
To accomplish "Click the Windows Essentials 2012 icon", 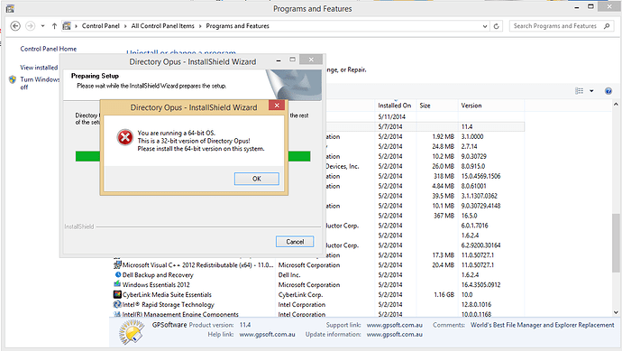I will [x=117, y=284].
